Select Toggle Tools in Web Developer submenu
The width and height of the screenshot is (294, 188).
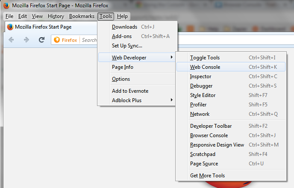point(231,58)
